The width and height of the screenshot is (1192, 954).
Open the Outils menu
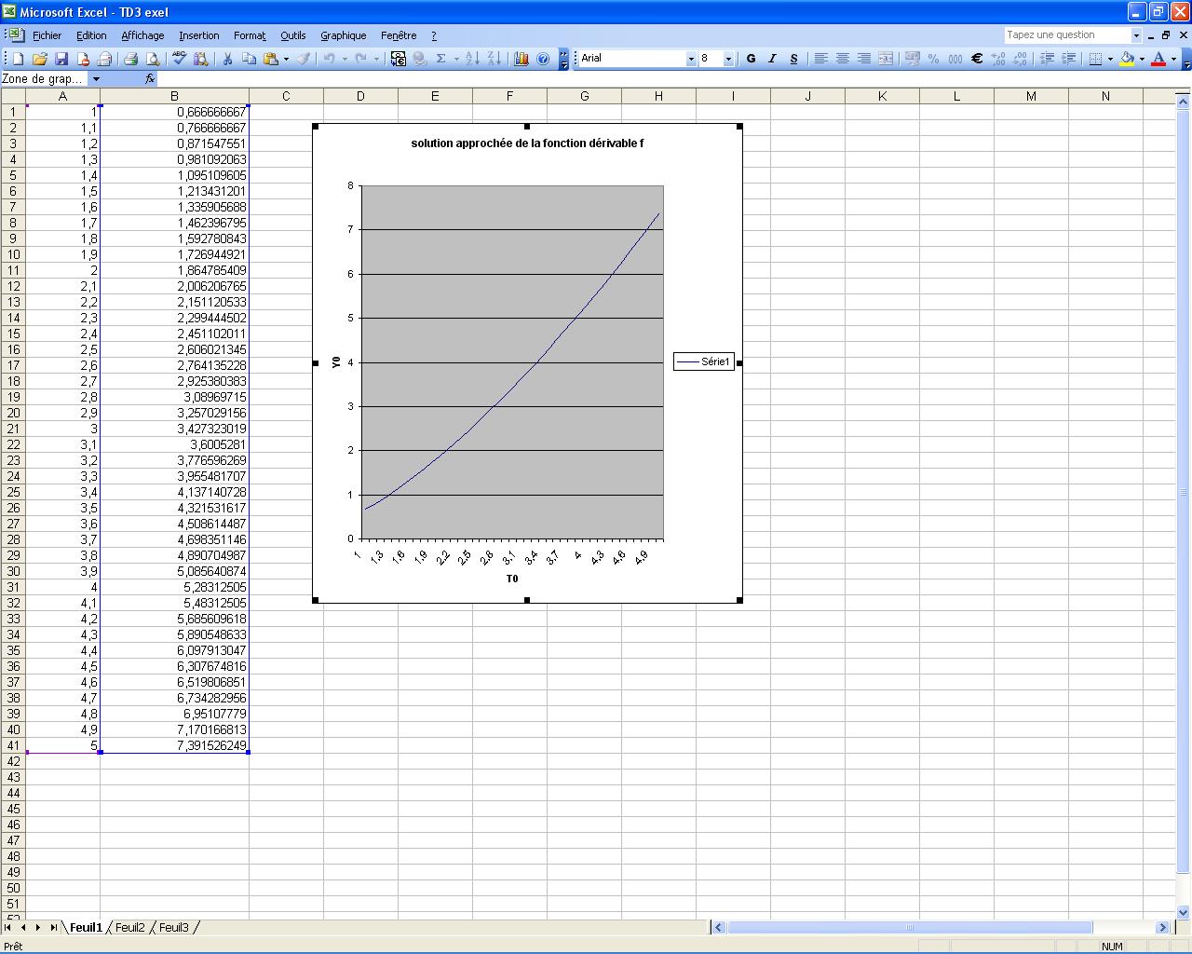click(293, 35)
